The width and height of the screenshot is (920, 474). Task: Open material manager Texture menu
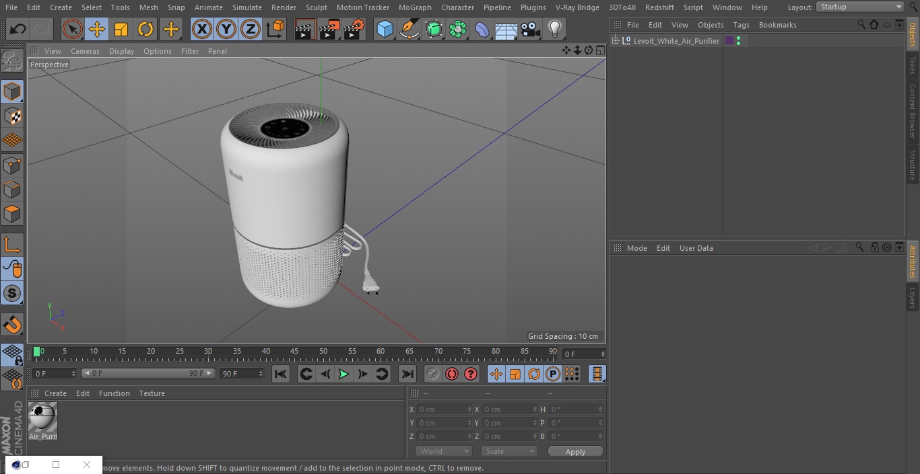click(x=152, y=393)
